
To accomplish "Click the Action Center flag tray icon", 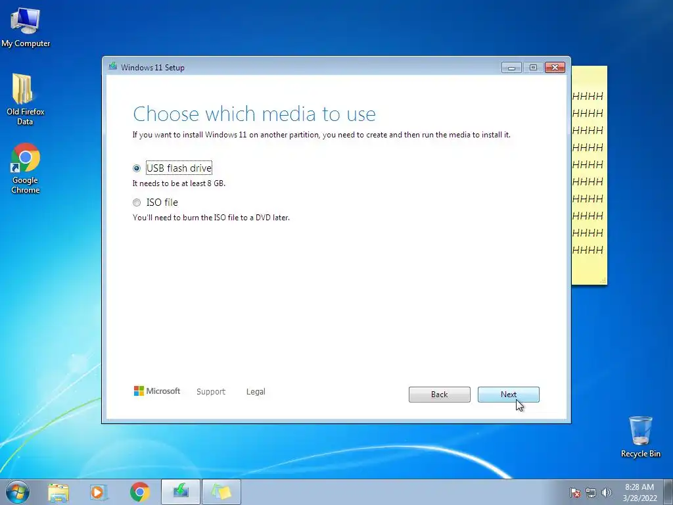I will (574, 493).
